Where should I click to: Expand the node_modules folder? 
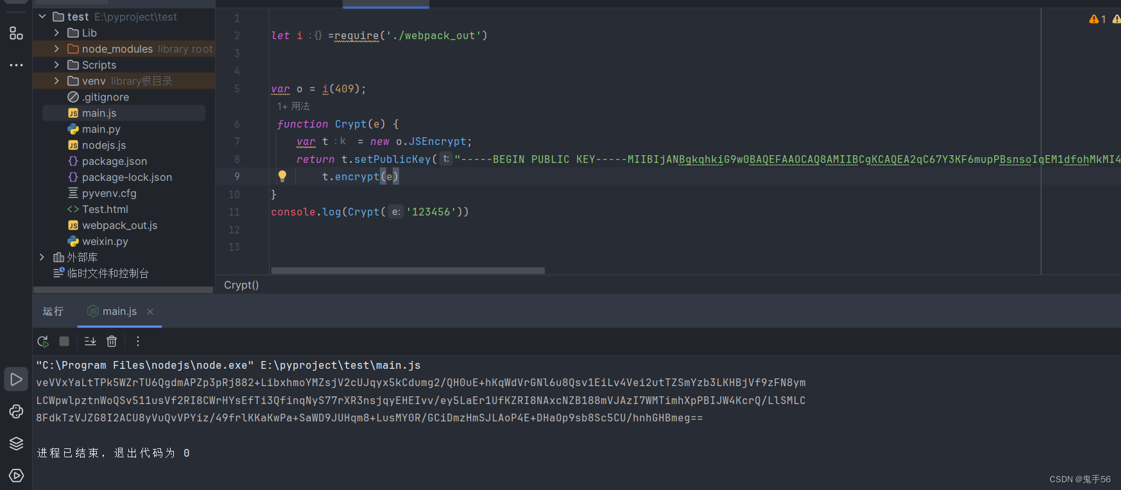point(56,49)
